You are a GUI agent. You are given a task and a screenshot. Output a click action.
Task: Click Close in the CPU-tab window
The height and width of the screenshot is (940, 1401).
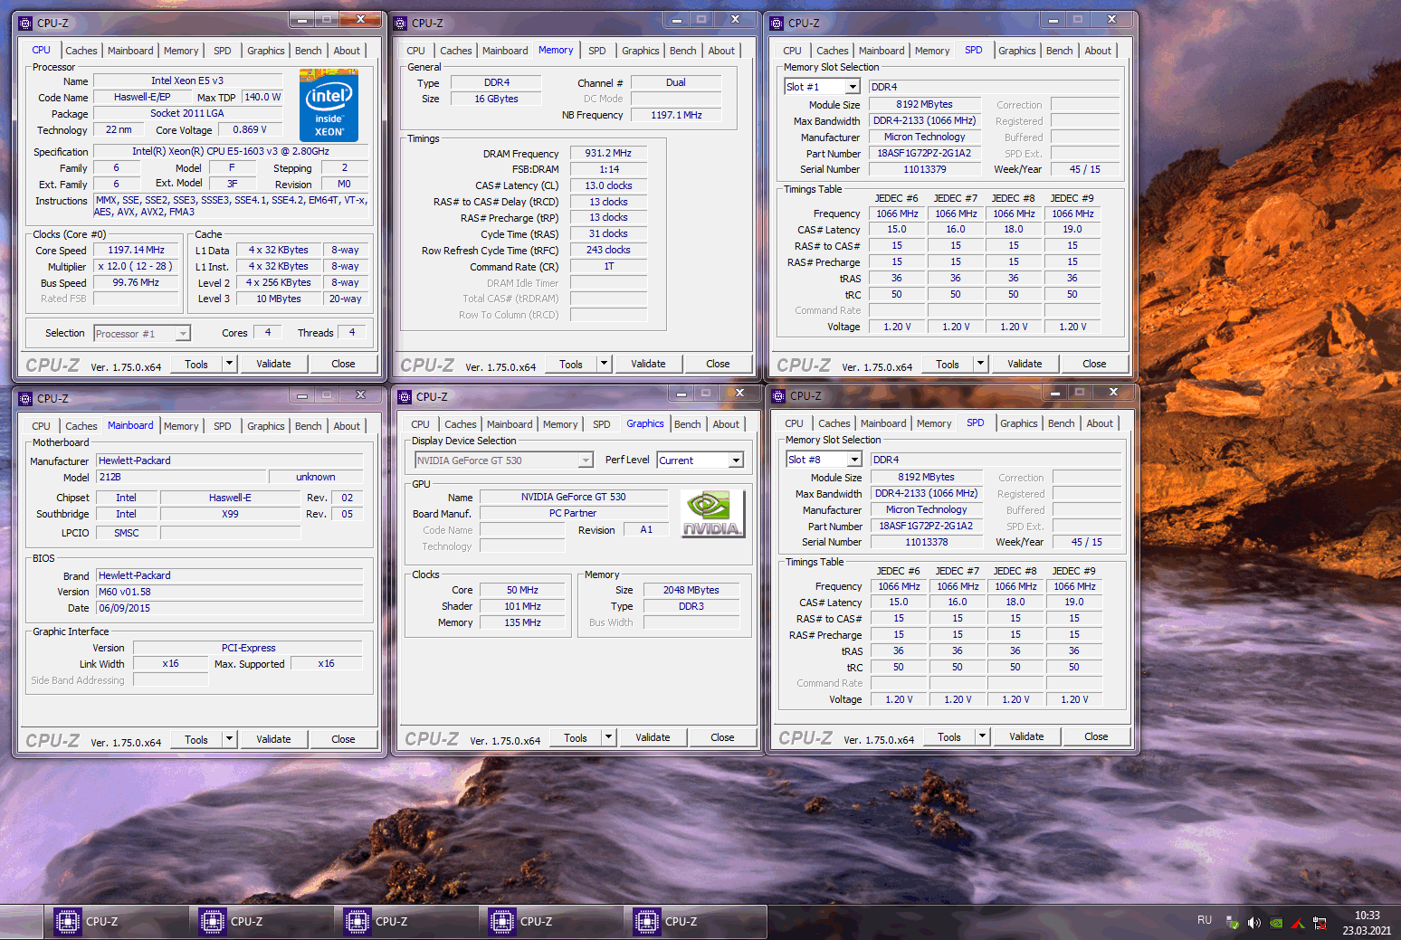pyautogui.click(x=343, y=364)
